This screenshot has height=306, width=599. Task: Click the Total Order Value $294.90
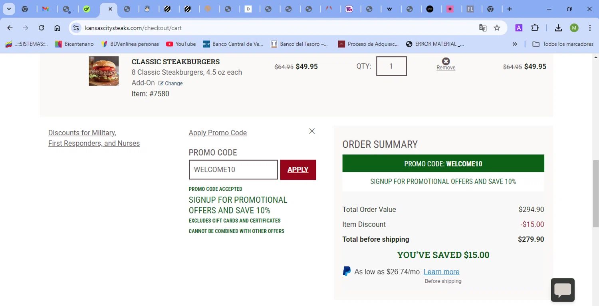click(531, 209)
